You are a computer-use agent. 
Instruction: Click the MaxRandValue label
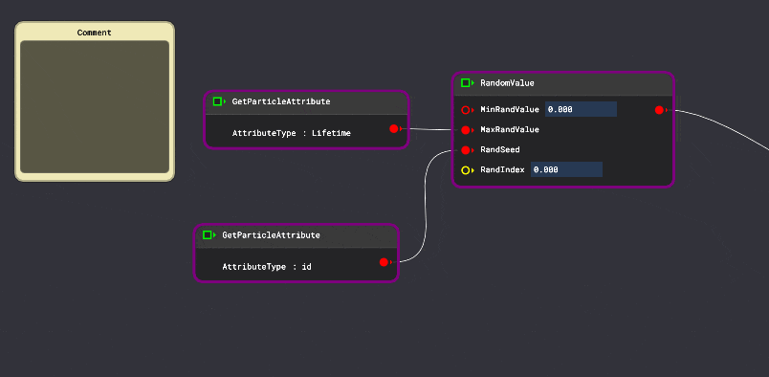coord(510,129)
